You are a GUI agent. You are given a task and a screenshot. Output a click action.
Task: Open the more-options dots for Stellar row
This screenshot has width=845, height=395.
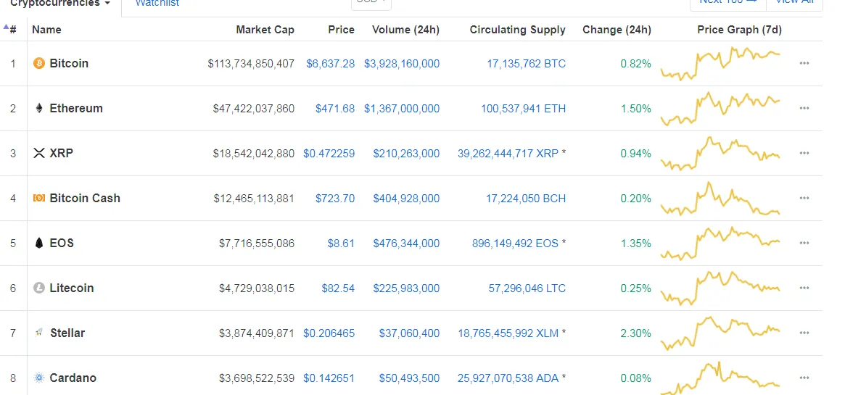804,333
